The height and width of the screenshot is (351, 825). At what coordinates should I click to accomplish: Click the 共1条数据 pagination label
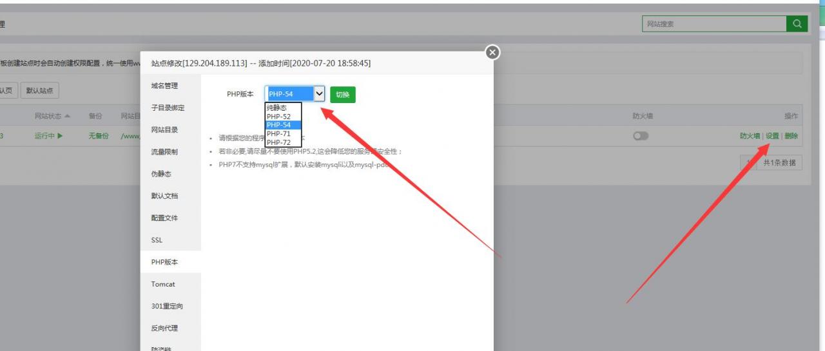coord(780,163)
